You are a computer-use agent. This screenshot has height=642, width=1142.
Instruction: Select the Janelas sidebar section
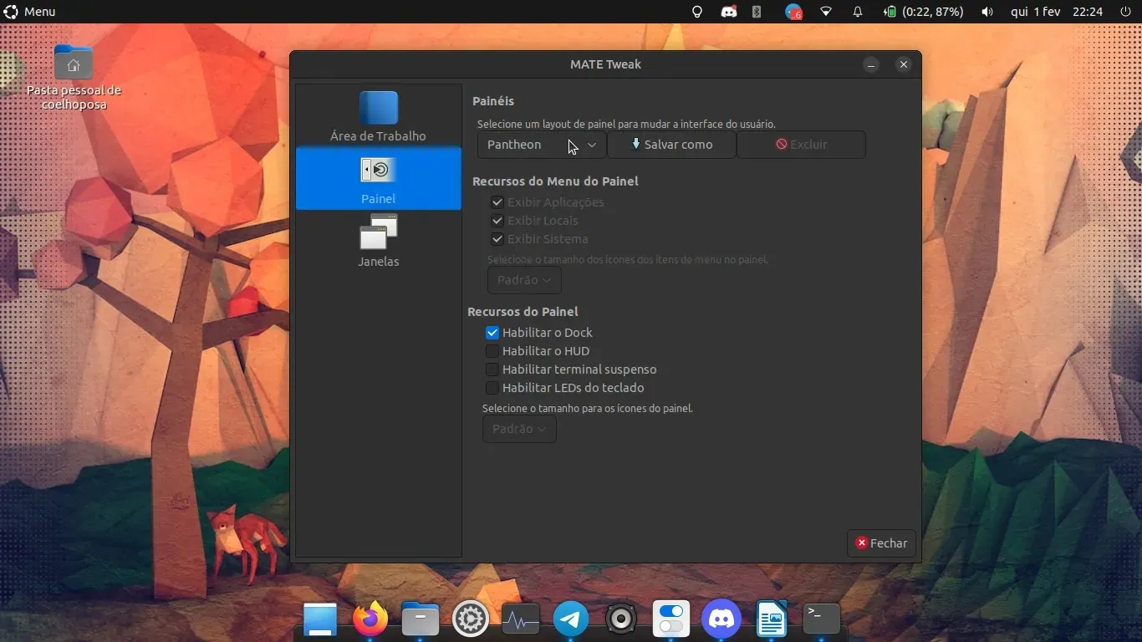pos(378,241)
